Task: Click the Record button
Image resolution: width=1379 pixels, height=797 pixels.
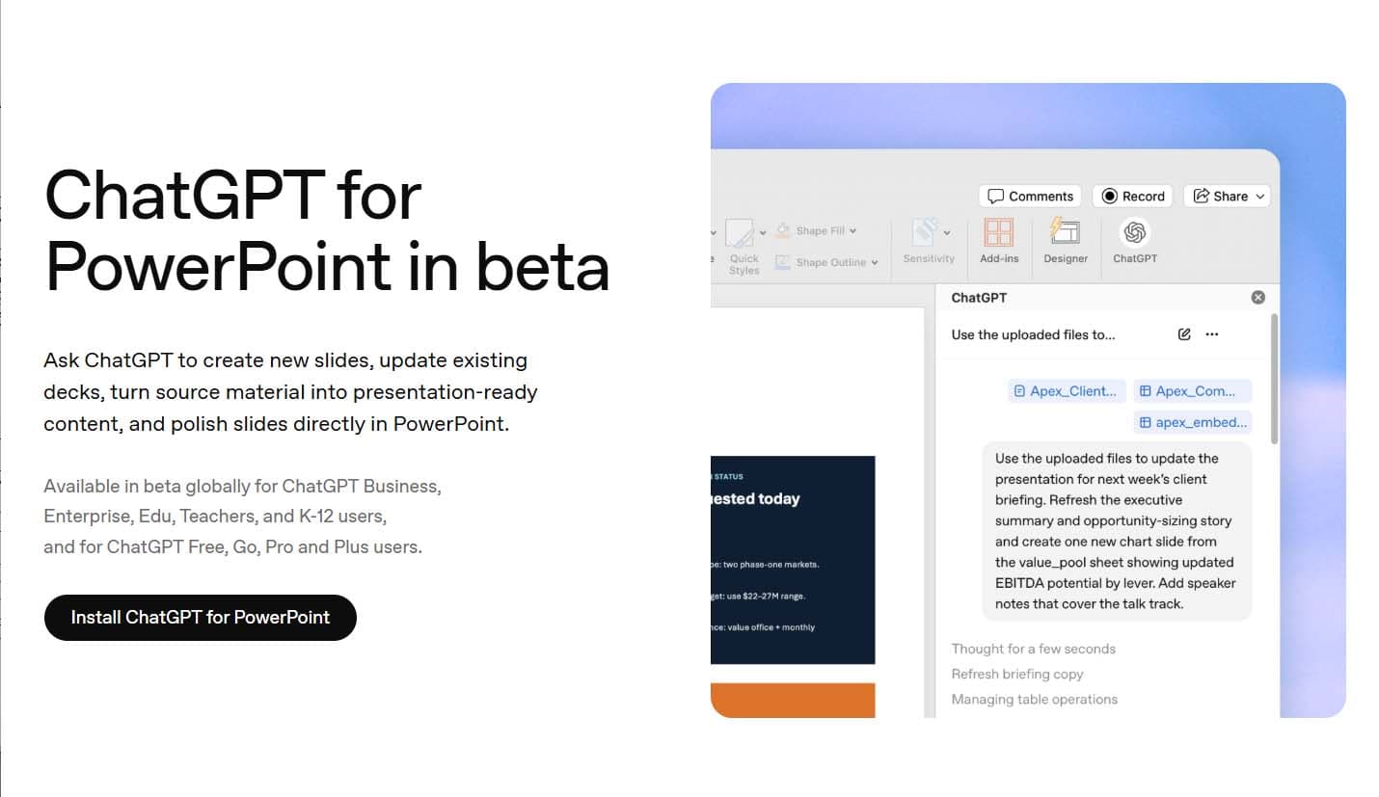Action: (1132, 196)
